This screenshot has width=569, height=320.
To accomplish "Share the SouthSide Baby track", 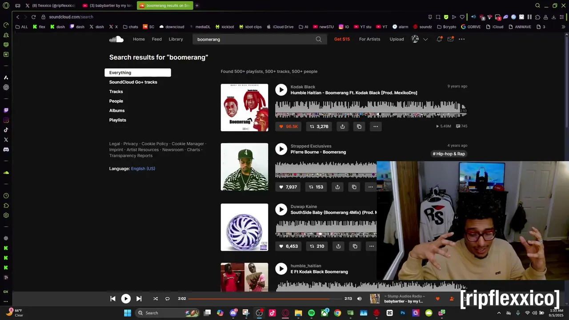I will tap(338, 246).
